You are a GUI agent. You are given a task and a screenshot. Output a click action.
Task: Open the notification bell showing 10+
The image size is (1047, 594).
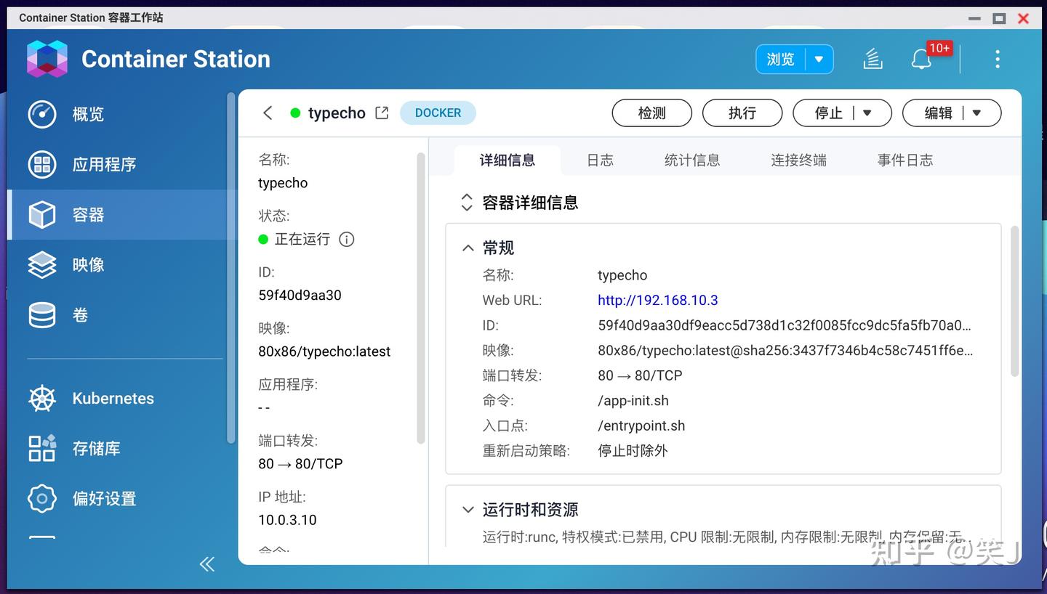tap(921, 60)
